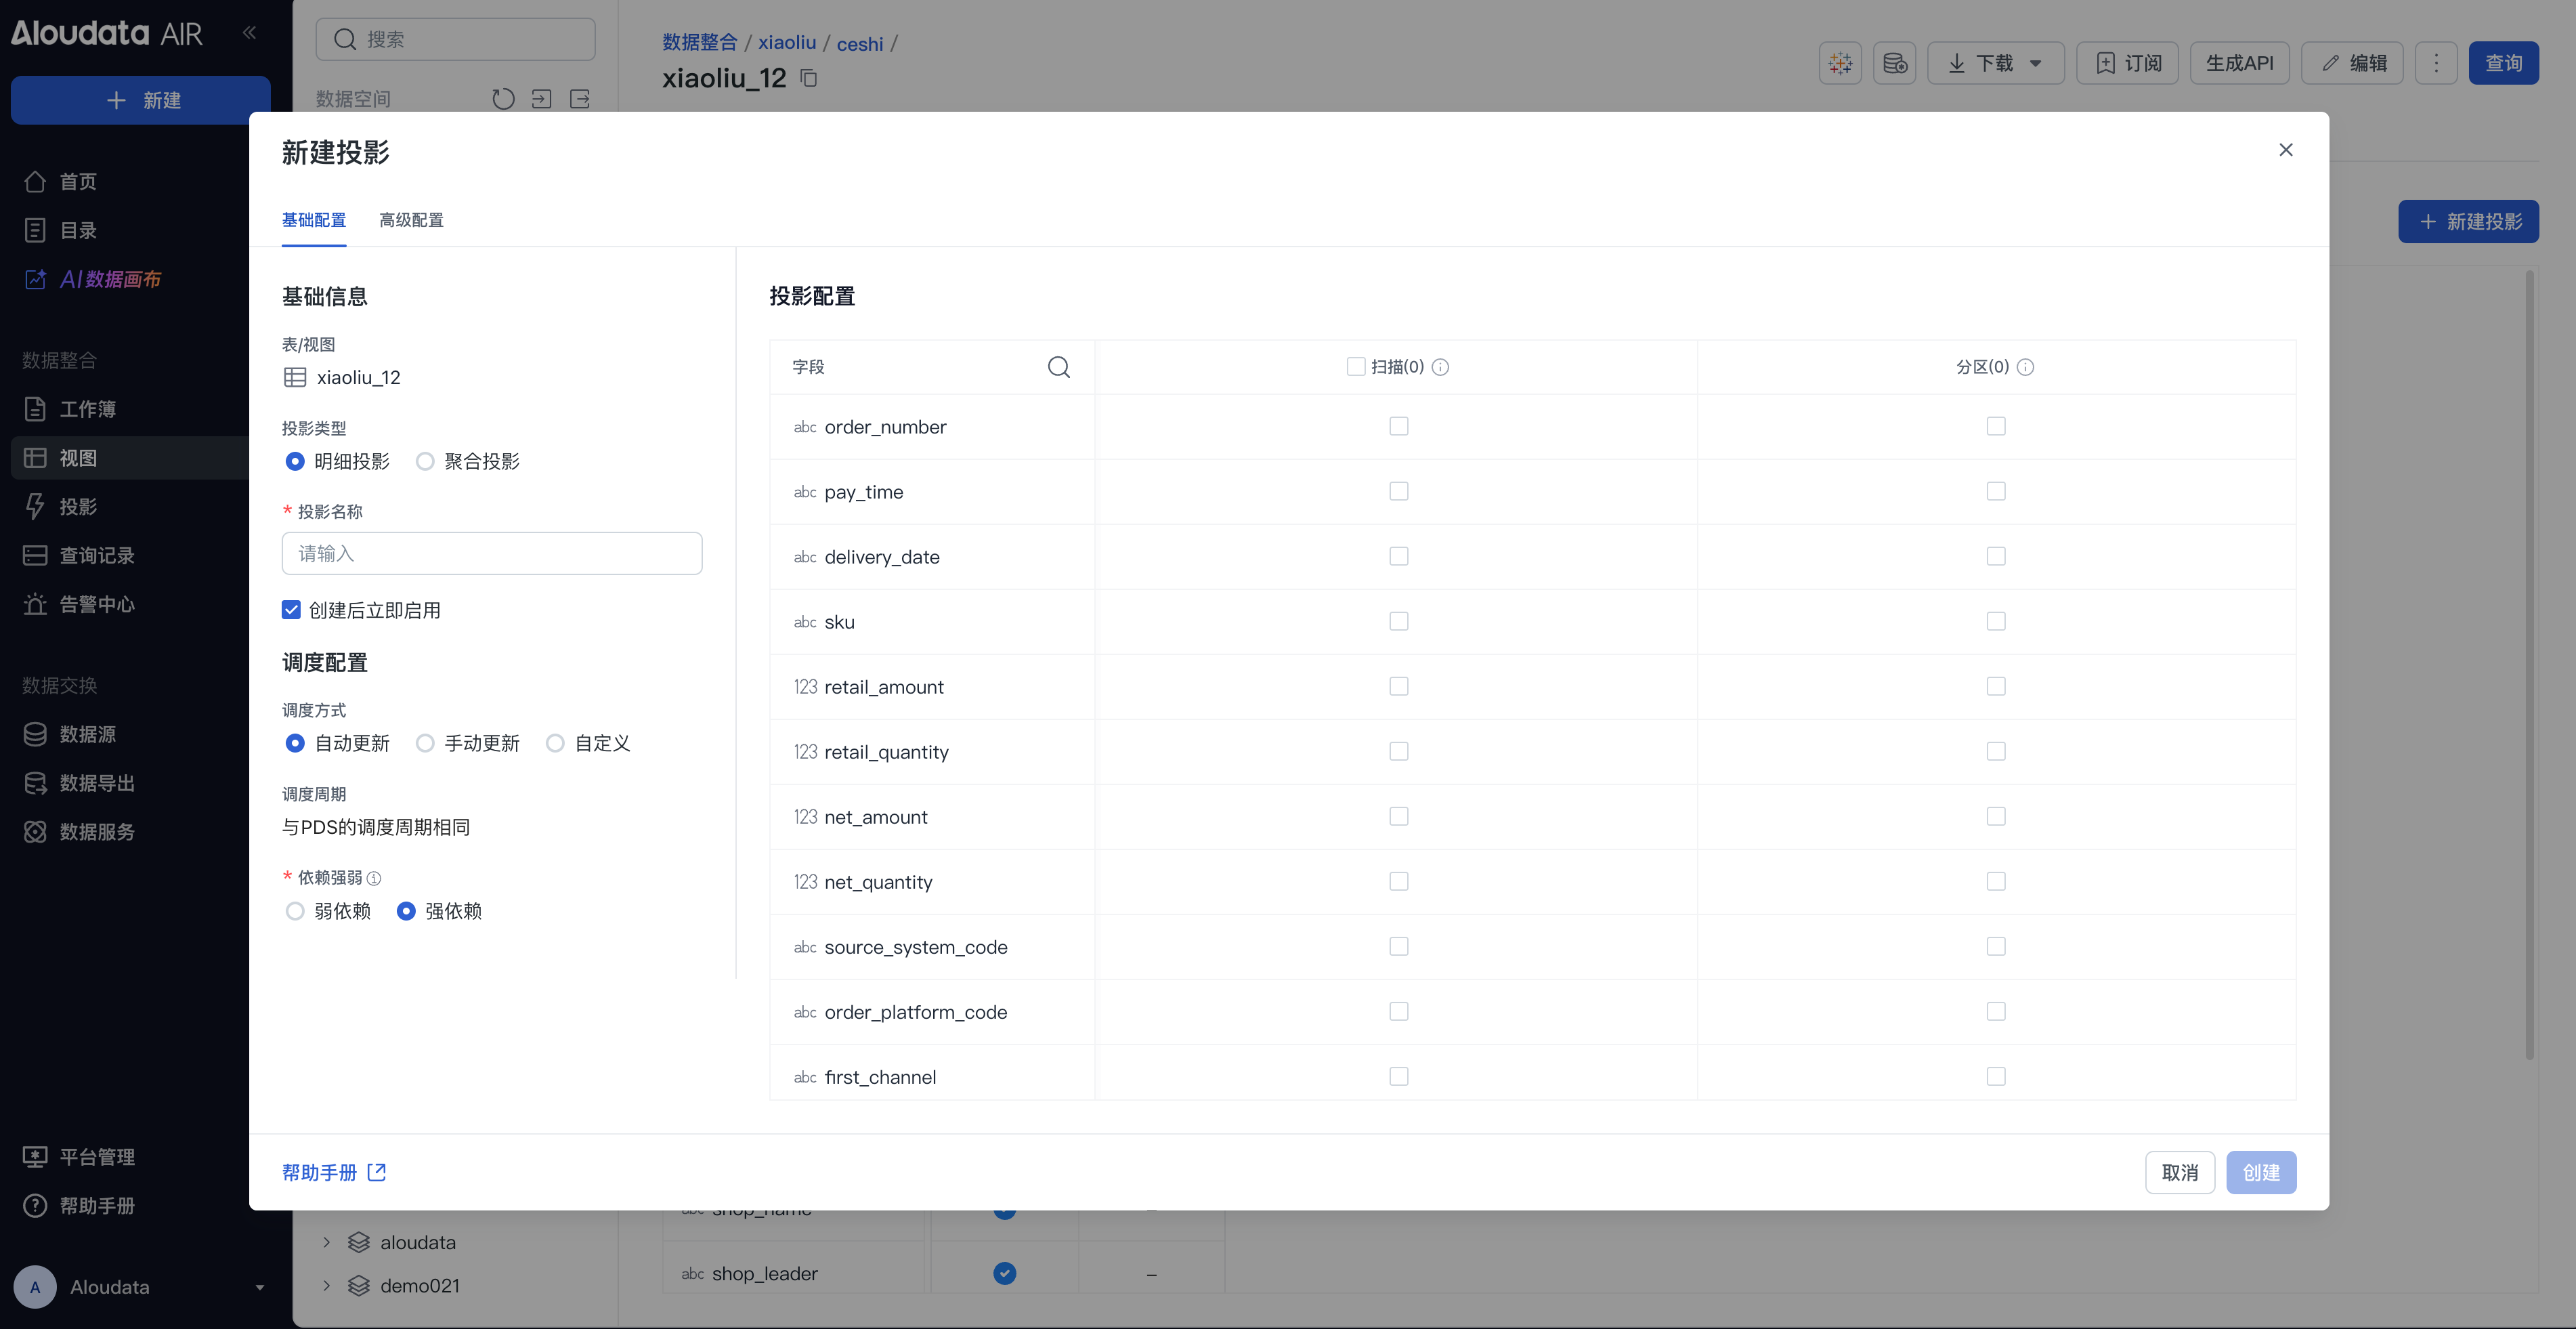Close the 新建投影 dialog
This screenshot has height=1329, width=2576.
[x=2285, y=150]
